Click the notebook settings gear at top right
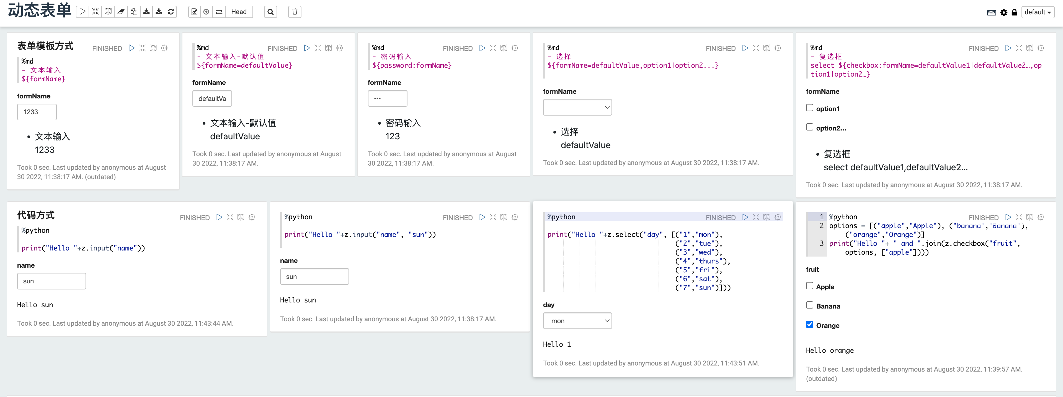The width and height of the screenshot is (1063, 397). (1004, 12)
